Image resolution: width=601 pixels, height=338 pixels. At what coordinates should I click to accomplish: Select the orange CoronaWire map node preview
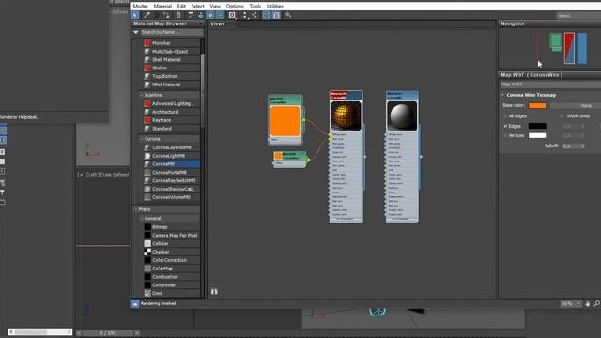coord(285,121)
